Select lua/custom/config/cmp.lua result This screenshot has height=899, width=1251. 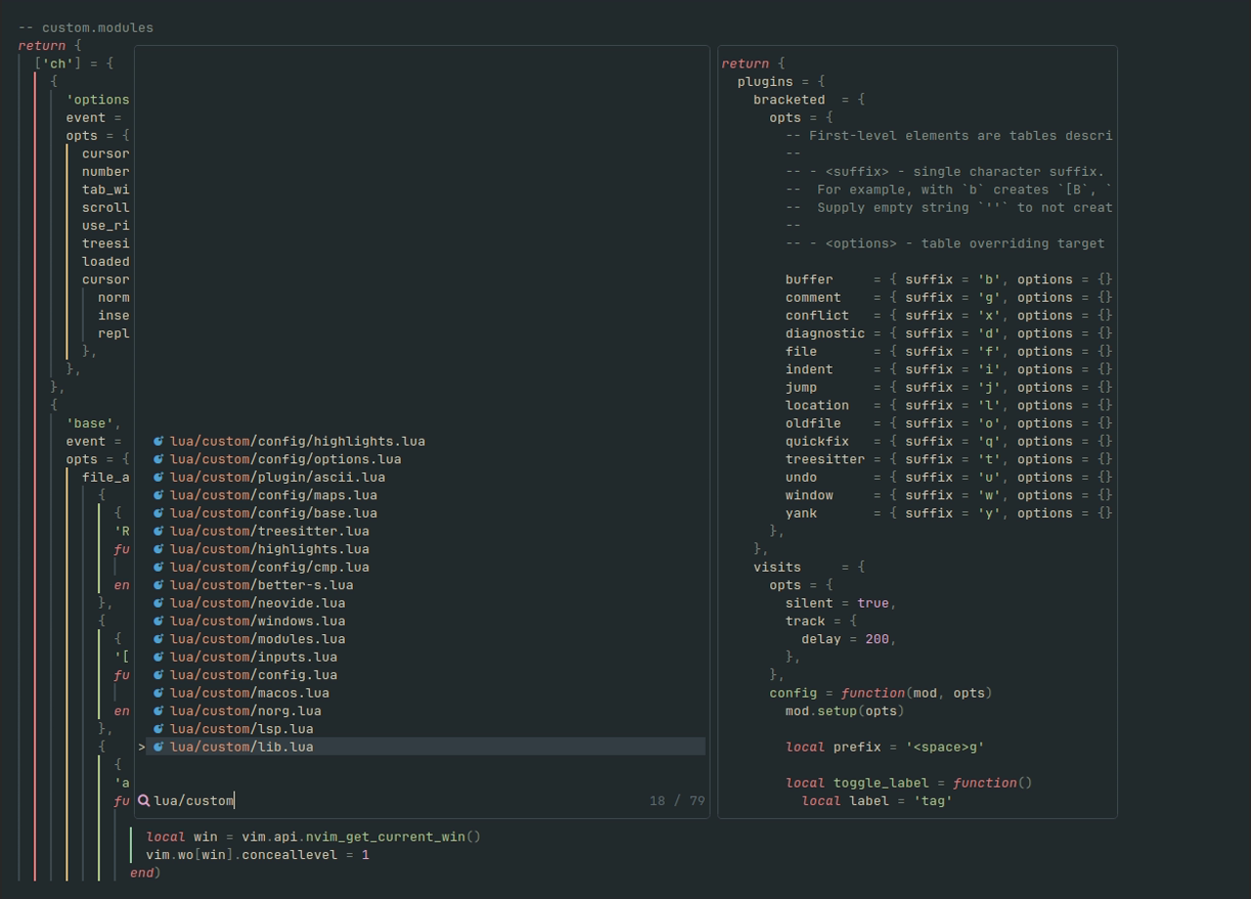pyautogui.click(x=270, y=567)
